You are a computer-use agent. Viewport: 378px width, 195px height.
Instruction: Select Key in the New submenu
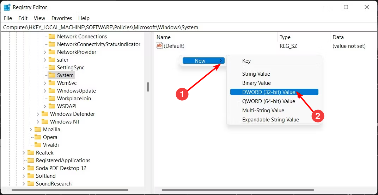pos(246,61)
